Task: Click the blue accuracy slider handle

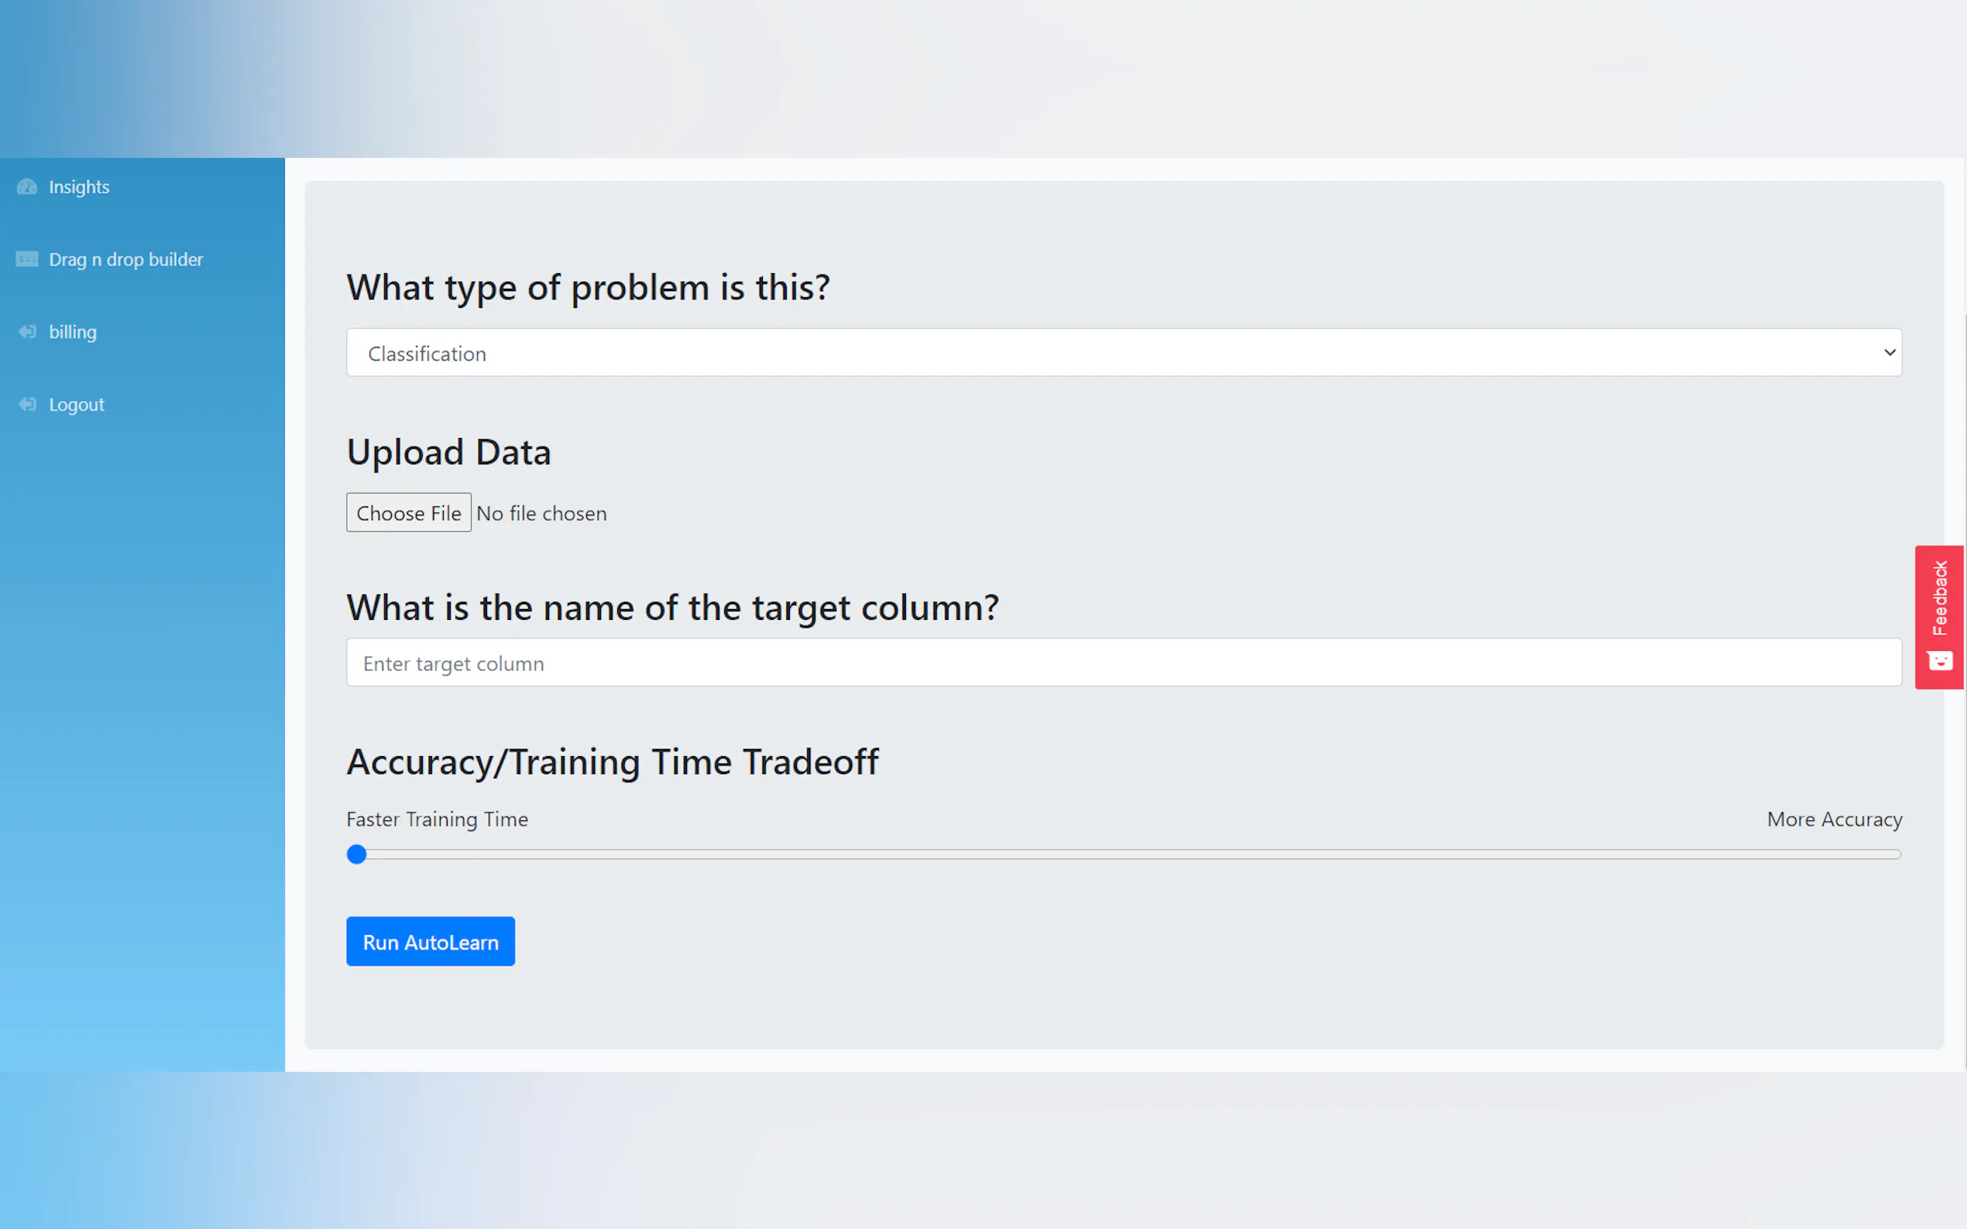Action: [x=356, y=854]
